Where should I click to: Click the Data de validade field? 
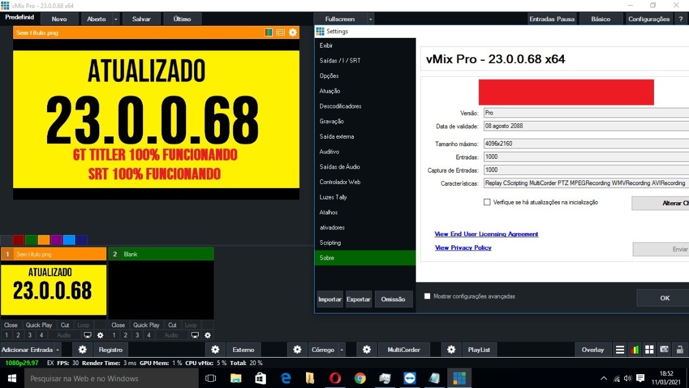tap(586, 126)
